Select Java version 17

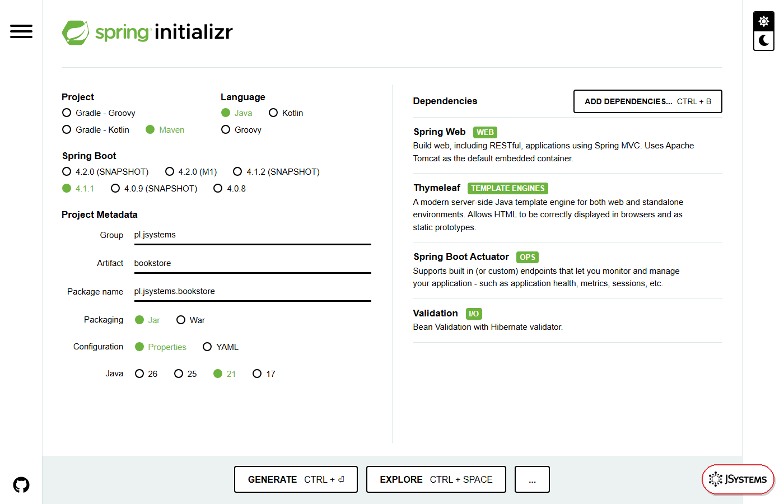264,374
